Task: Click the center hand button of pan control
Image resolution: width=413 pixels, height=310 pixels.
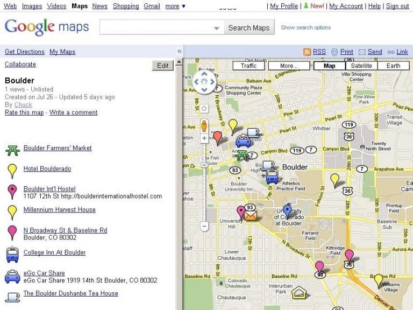Action: 204,82
